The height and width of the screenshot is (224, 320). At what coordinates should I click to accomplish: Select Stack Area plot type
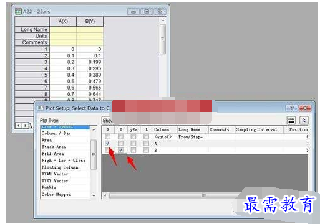click(x=54, y=147)
